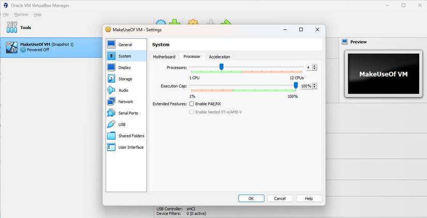Viewport: 427px width, 218px height.
Task: Open the File menu
Action: [x=6, y=14]
